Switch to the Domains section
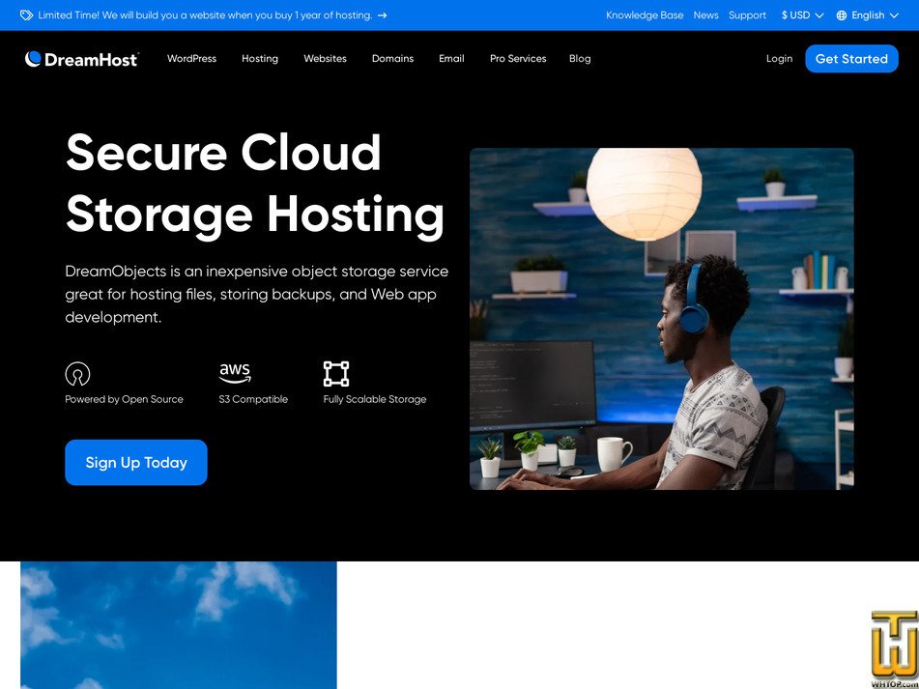 click(x=392, y=59)
